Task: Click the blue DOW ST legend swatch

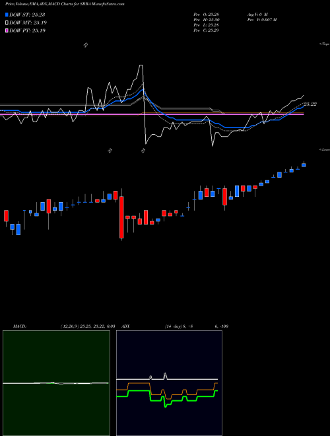Action: coord(7,15)
